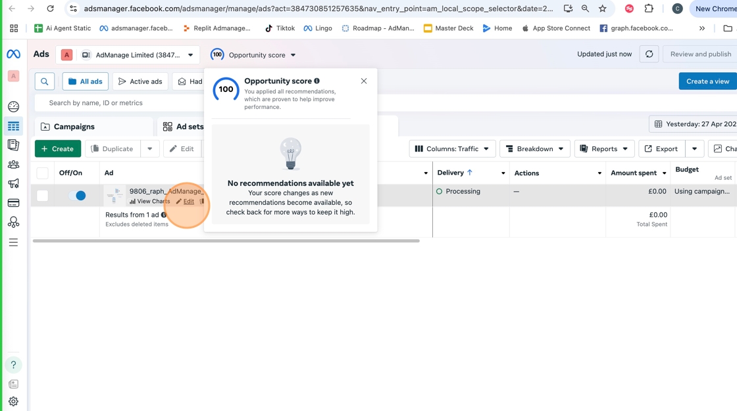Open the Chrome profile avatar C

pos(677,9)
